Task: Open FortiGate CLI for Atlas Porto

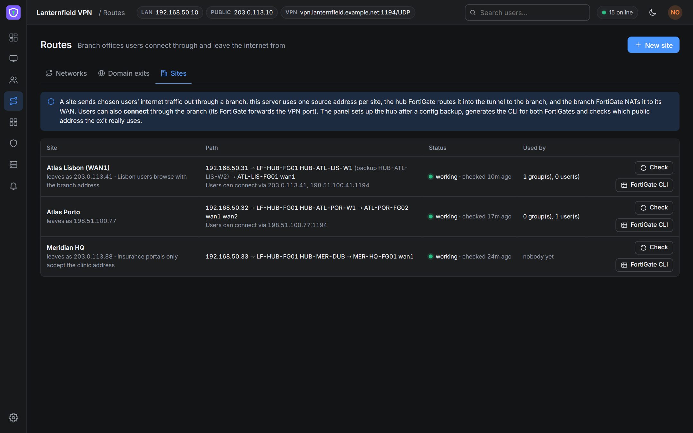Action: (644, 225)
